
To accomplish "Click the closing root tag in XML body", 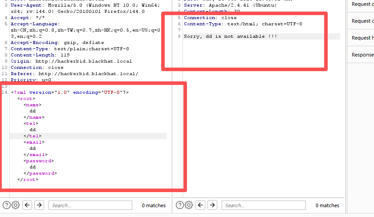I will [28, 179].
